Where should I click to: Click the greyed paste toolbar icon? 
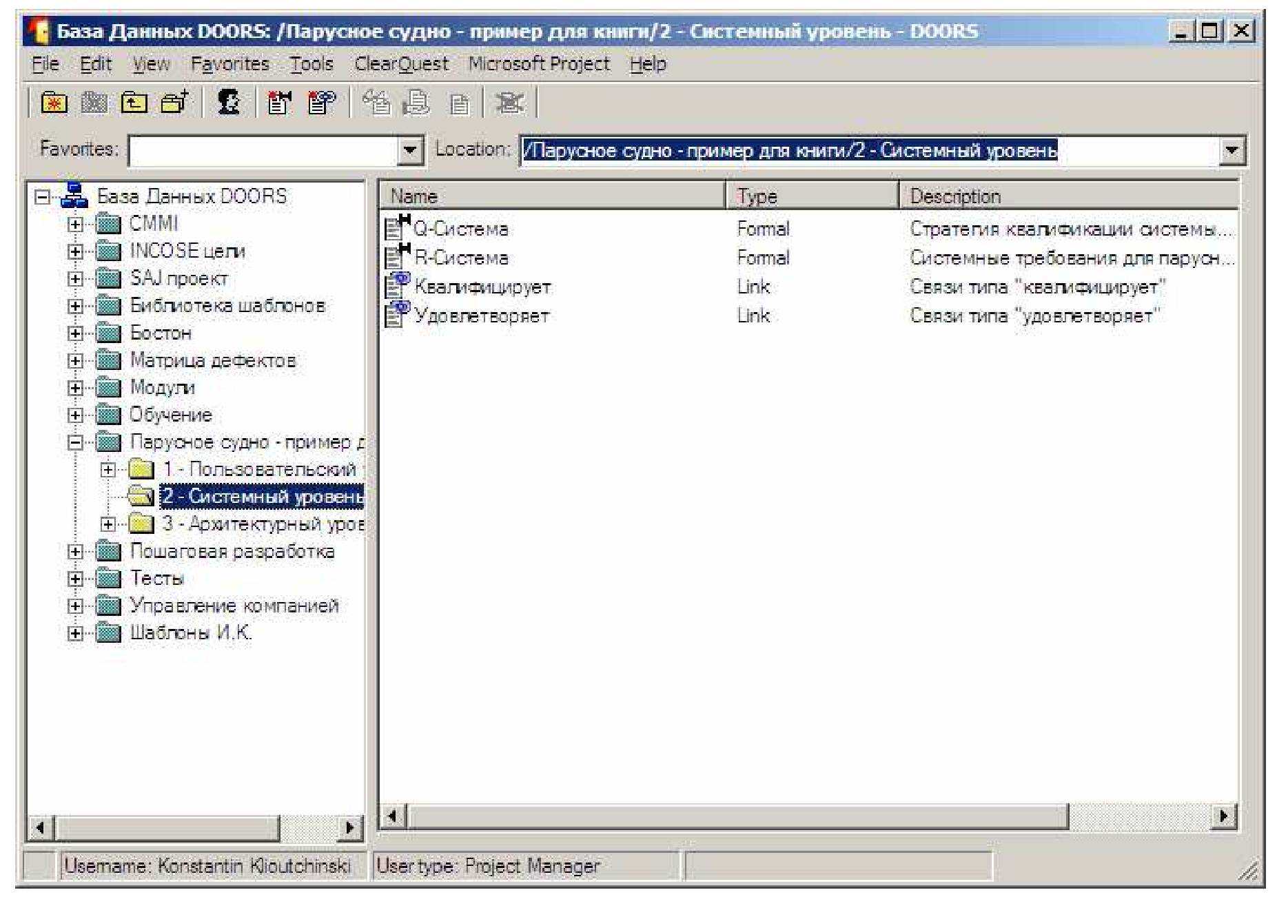[x=458, y=104]
